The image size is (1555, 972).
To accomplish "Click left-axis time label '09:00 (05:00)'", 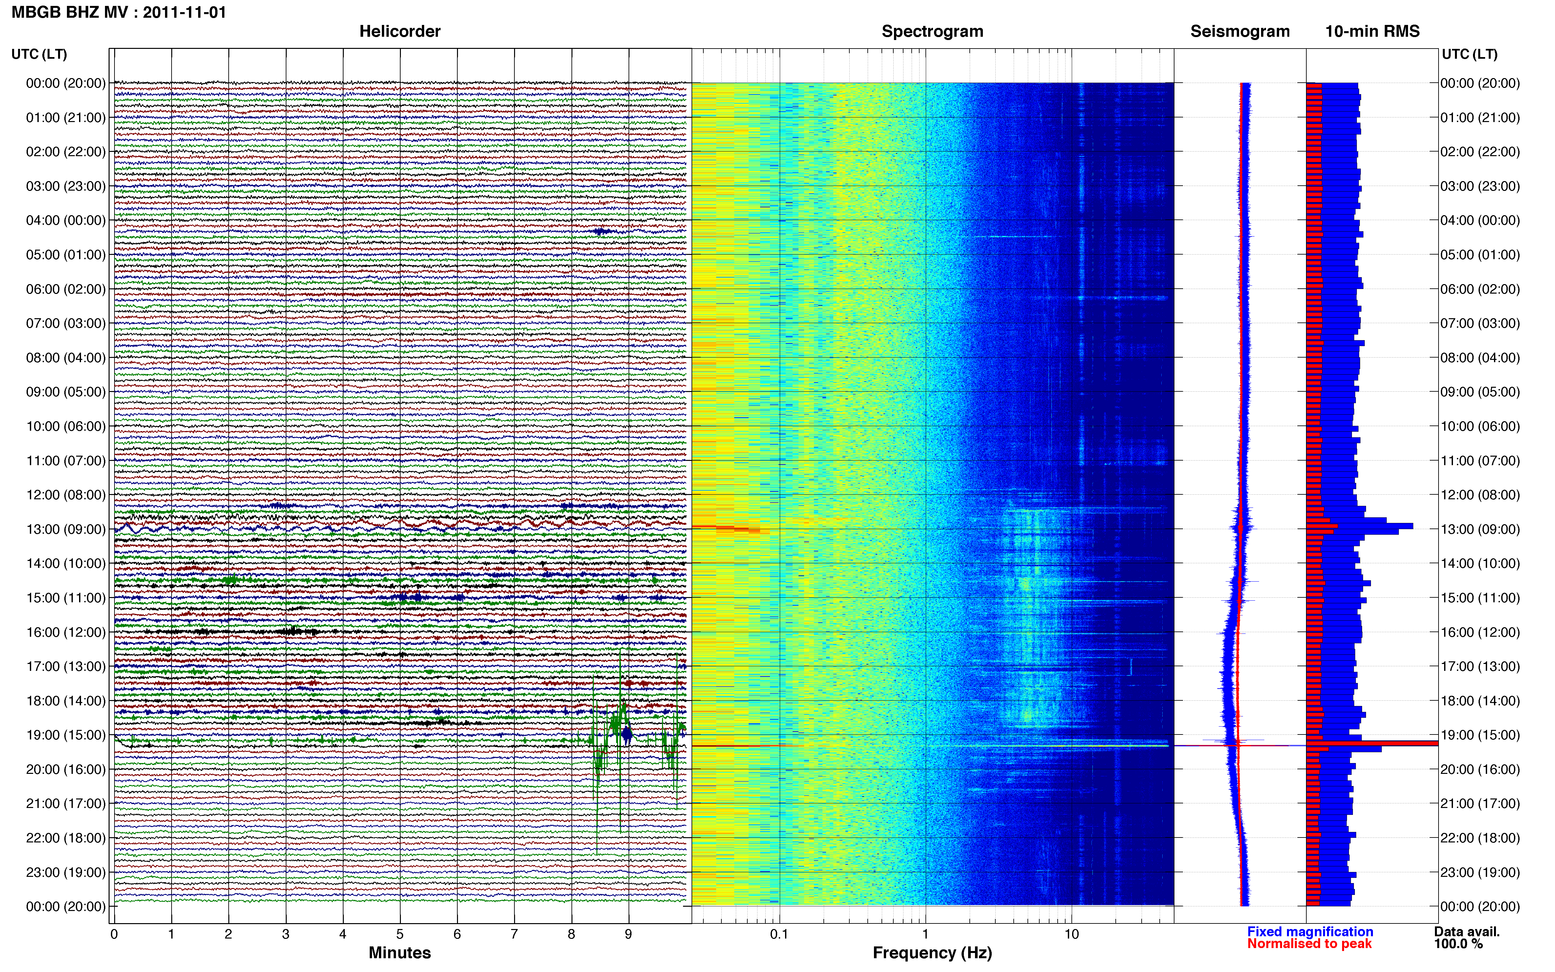I will pyautogui.click(x=66, y=392).
